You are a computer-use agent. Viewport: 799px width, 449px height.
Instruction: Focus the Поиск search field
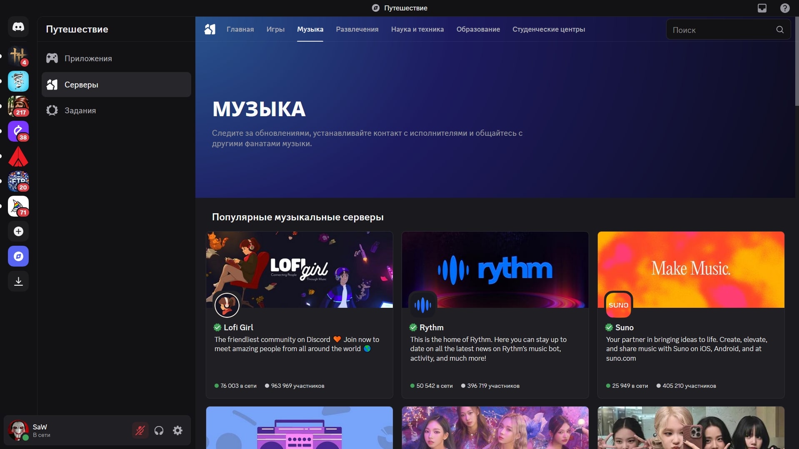pyautogui.click(x=728, y=30)
